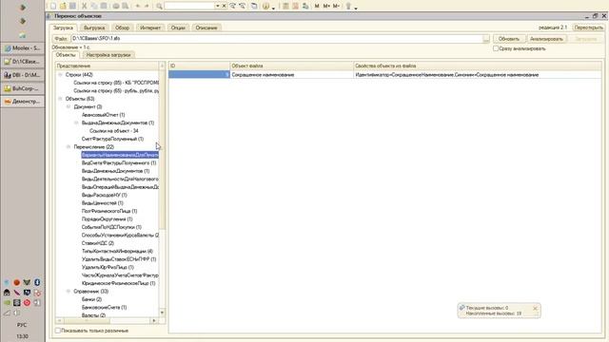Open the Объекты sub-tab
Viewport: 609px width, 342px height.
[66, 55]
